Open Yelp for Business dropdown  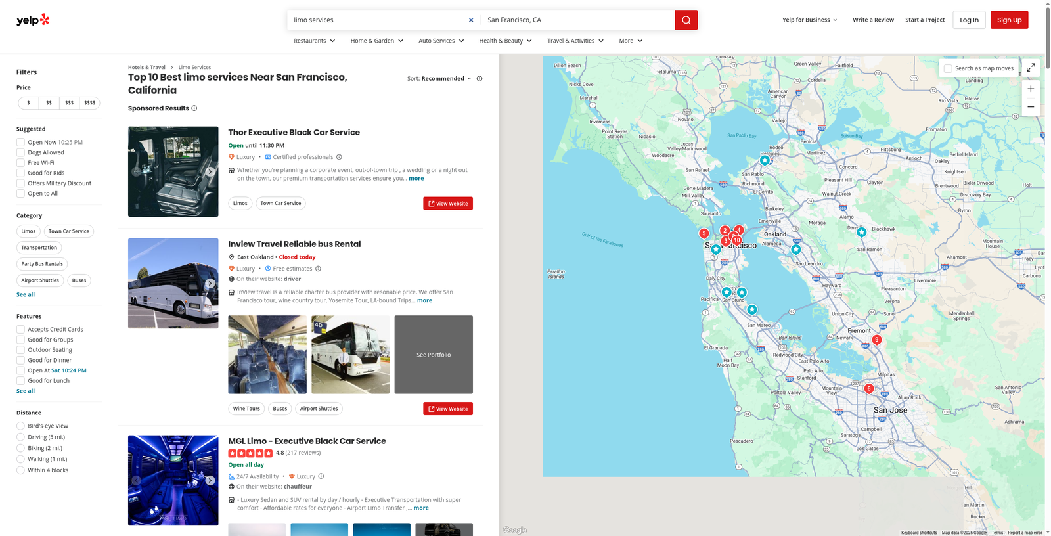click(x=810, y=20)
